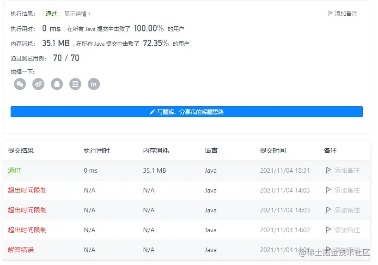This screenshot has width=378, height=265.
Task: Select the 提交结果 column header
Action: point(21,151)
